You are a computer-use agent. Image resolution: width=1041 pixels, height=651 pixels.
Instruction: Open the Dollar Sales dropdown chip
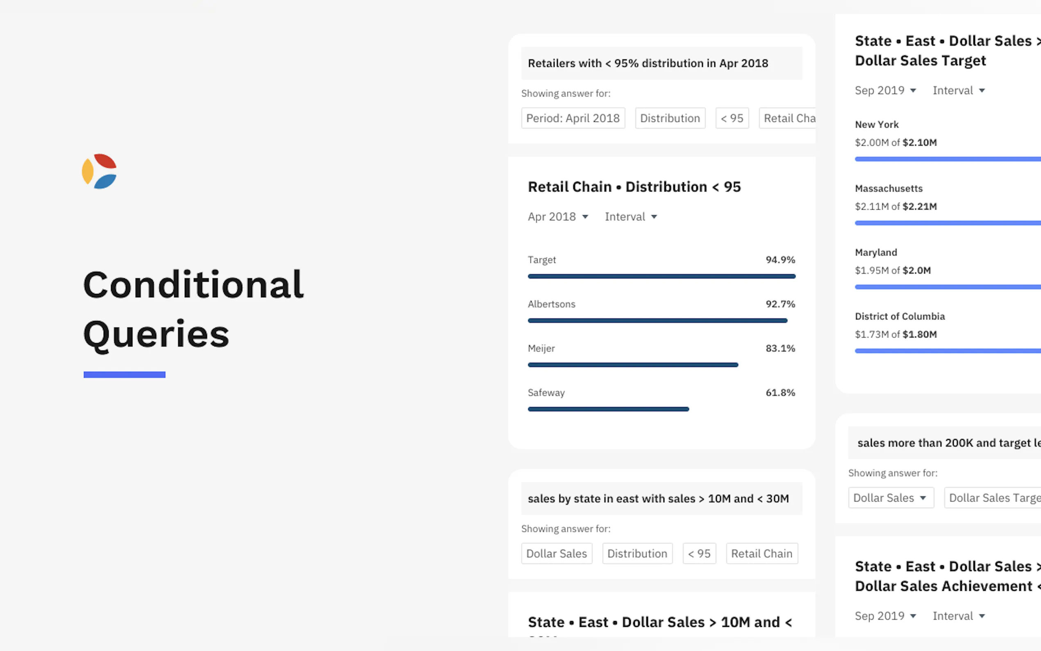click(x=891, y=498)
